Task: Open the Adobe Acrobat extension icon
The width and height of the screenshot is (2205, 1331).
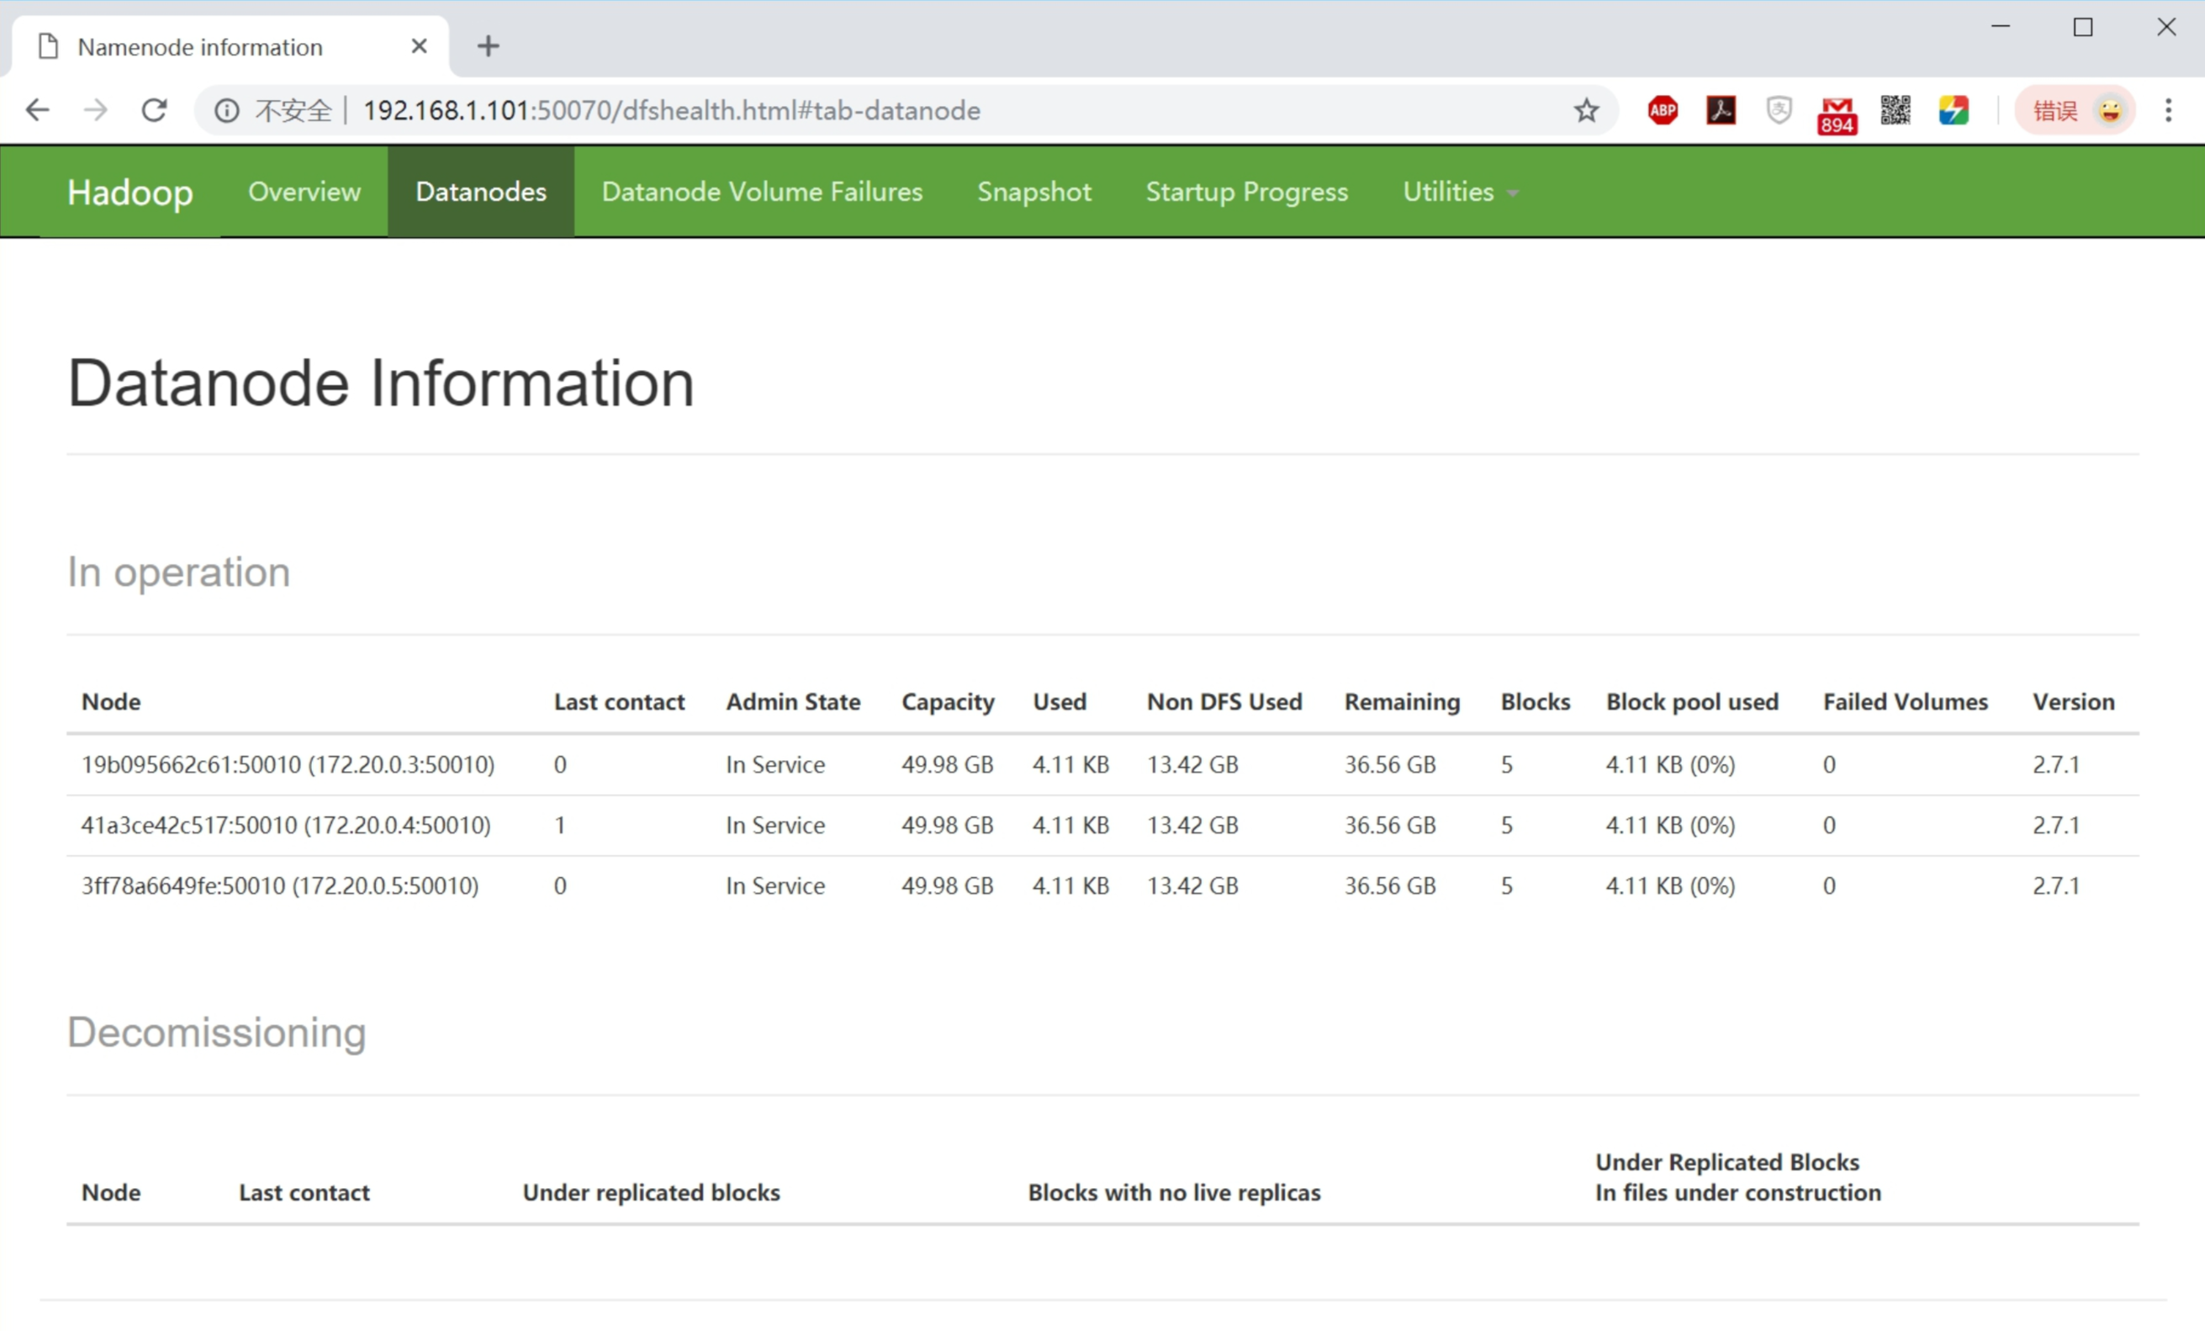Action: click(1720, 110)
